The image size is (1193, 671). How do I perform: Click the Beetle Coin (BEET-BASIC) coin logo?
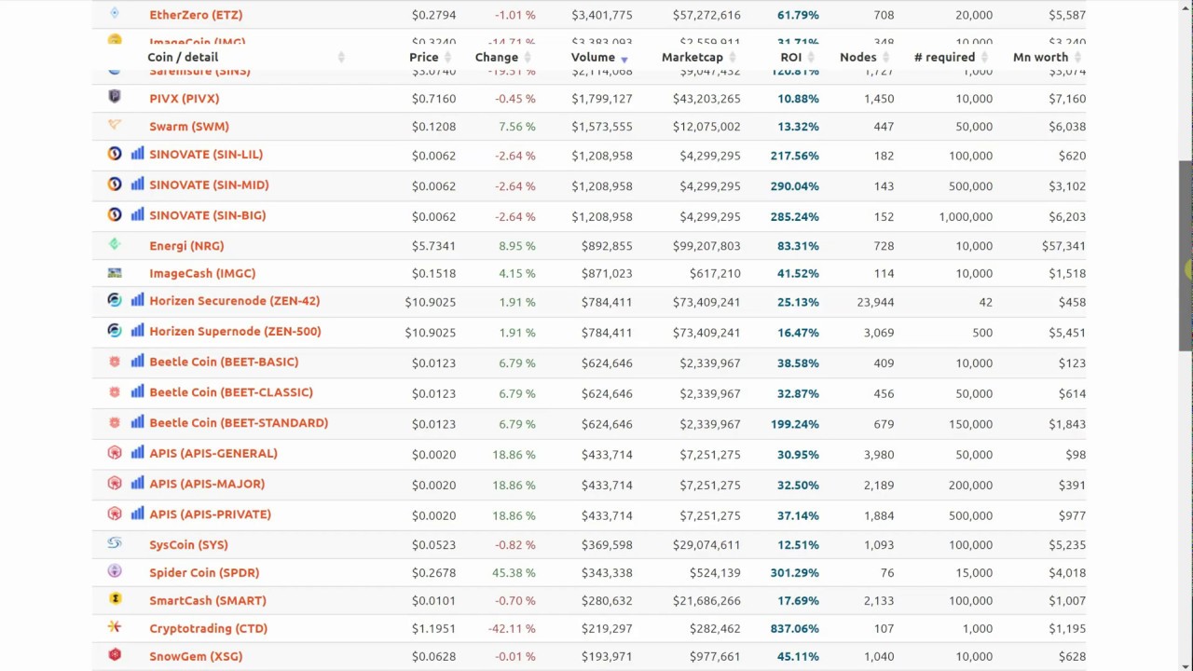coord(115,361)
